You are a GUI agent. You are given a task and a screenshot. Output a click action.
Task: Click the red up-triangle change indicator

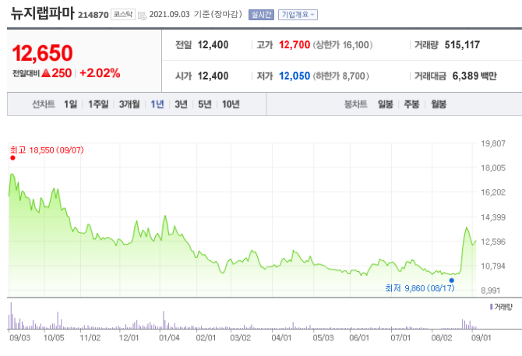pyautogui.click(x=46, y=73)
